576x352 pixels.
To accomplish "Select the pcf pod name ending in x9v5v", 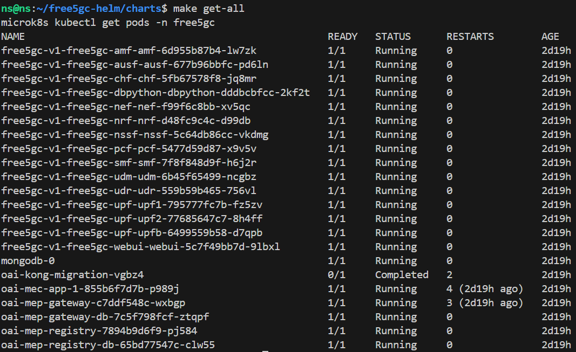I will pos(128,148).
